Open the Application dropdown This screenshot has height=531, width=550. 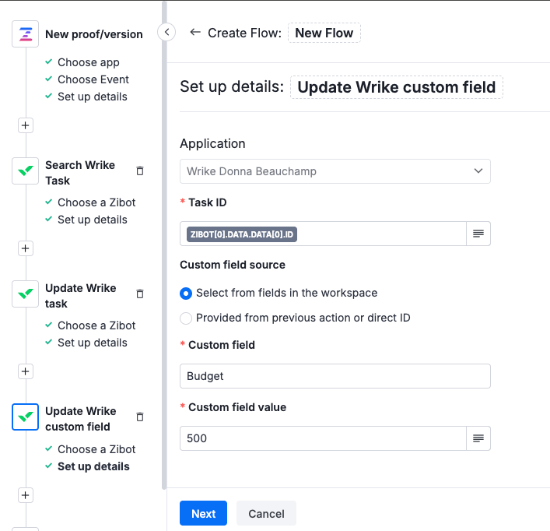pos(335,171)
